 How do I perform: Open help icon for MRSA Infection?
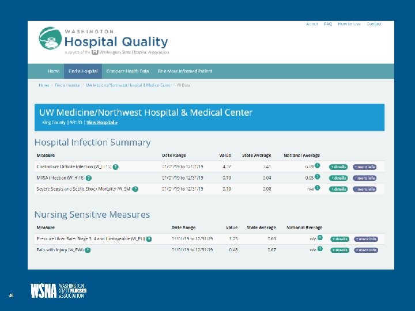pyautogui.click(x=89, y=178)
